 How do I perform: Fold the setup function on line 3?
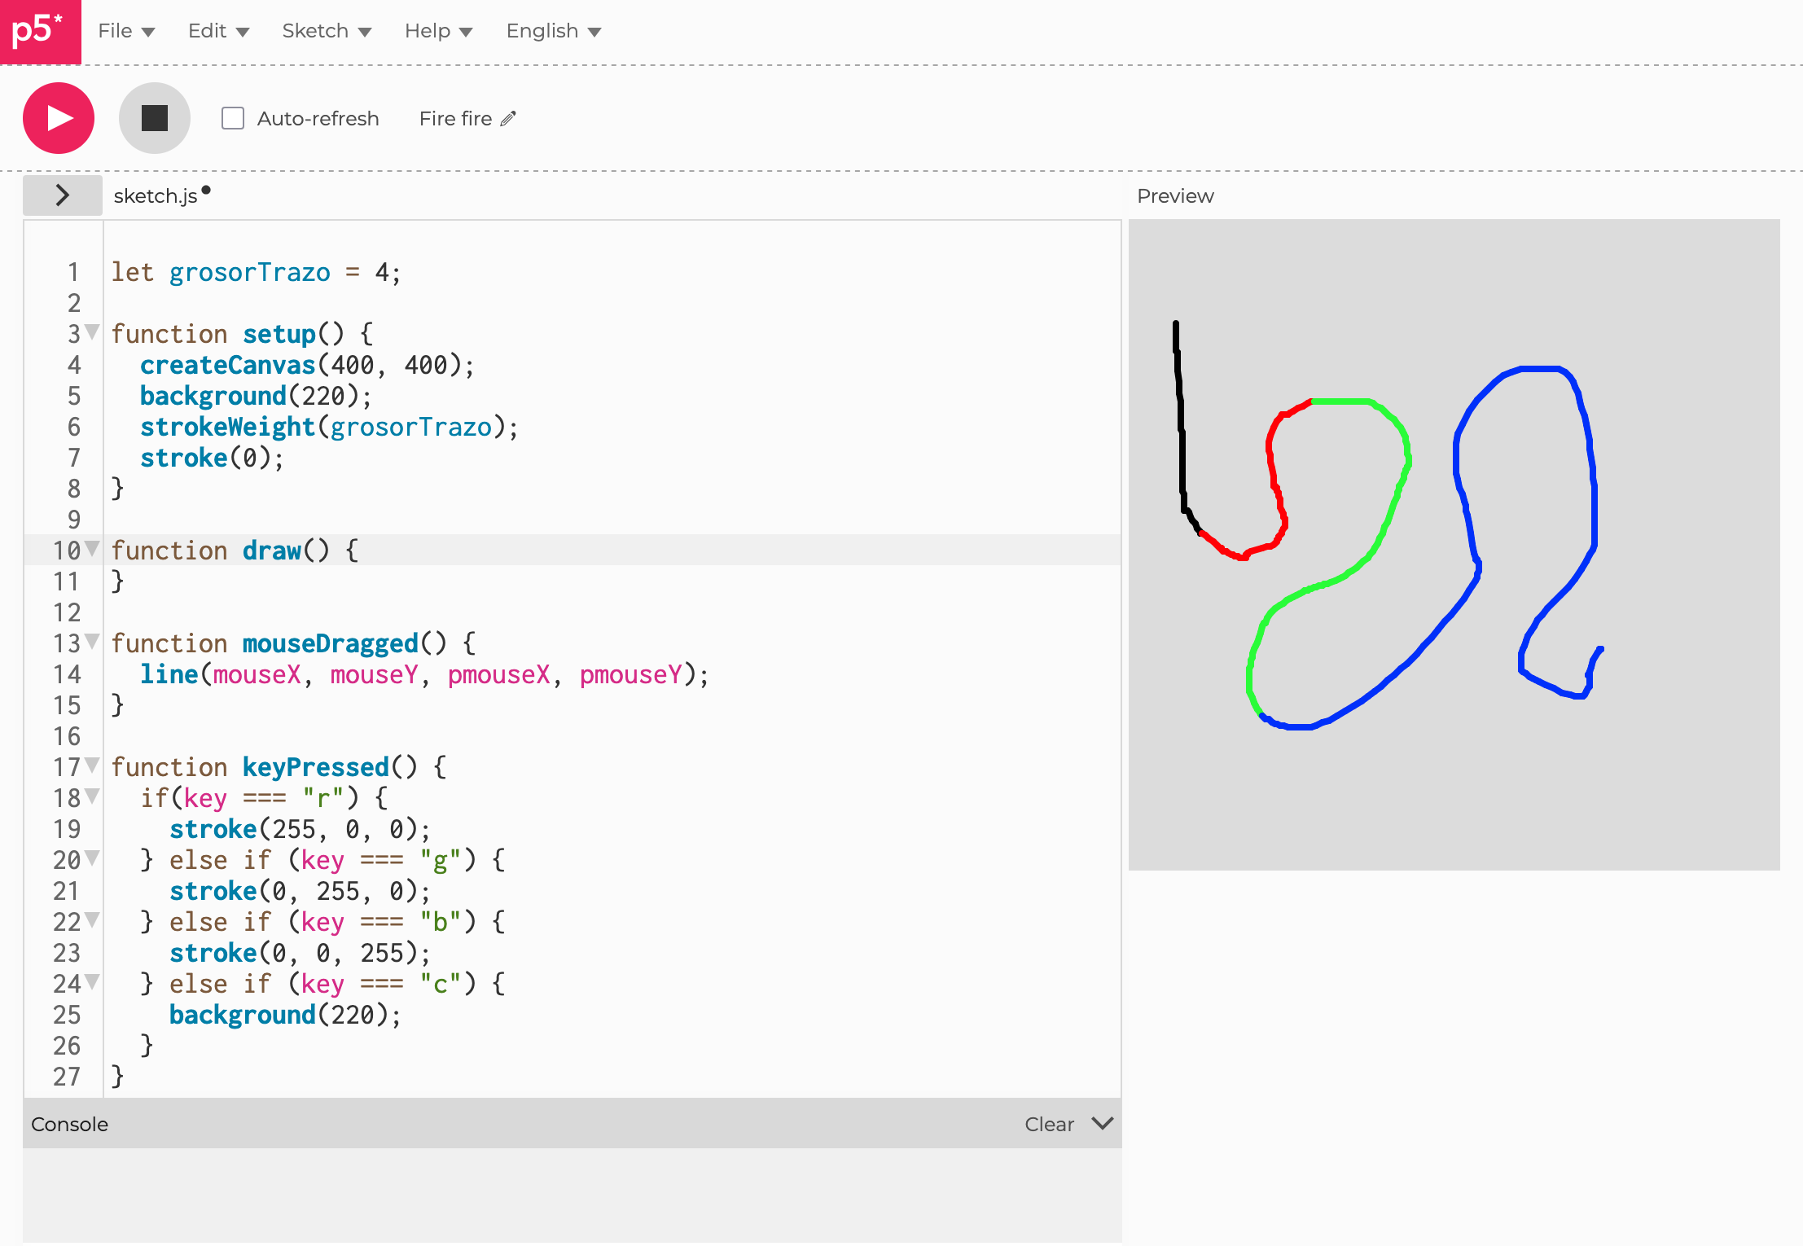[93, 332]
